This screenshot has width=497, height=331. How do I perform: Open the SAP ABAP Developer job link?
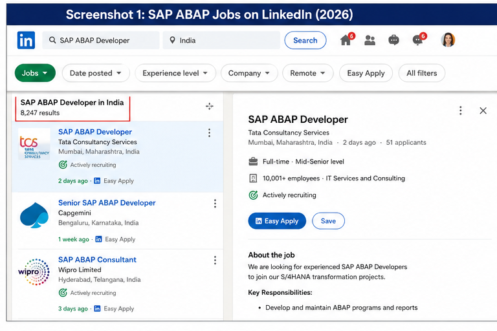pyautogui.click(x=95, y=132)
